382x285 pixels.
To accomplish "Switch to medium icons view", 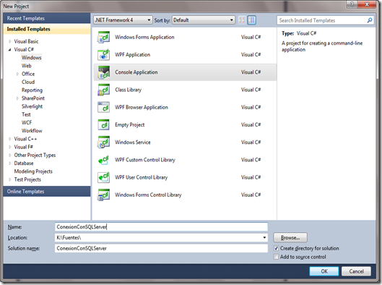I will click(252, 20).
